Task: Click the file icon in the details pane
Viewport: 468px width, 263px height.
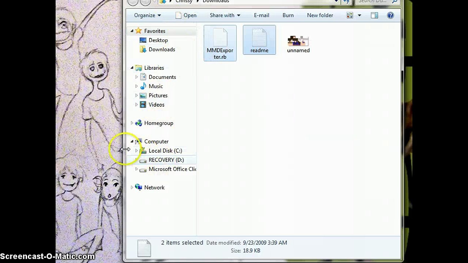Action: [144, 248]
